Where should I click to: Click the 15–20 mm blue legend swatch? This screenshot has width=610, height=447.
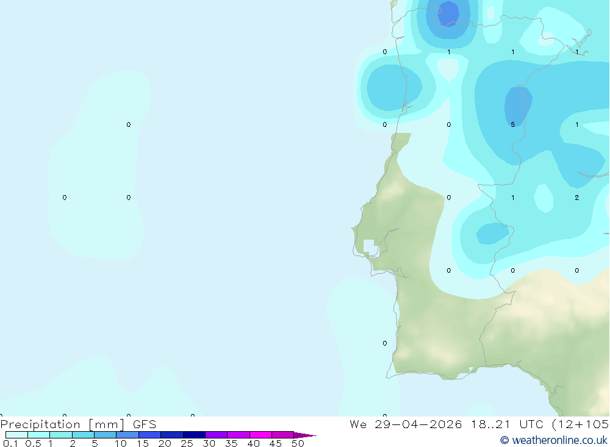coord(150,435)
